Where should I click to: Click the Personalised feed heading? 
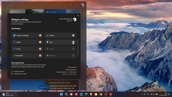click(x=17, y=63)
